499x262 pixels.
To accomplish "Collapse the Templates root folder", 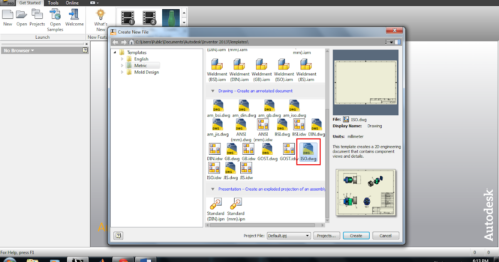I will (x=115, y=52).
